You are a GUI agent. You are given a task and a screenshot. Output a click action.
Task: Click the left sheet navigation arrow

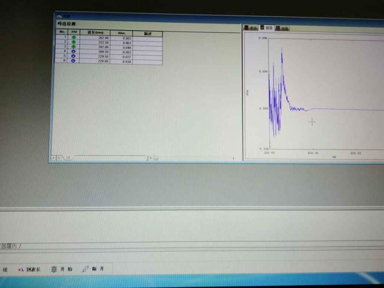pyautogui.click(x=54, y=158)
